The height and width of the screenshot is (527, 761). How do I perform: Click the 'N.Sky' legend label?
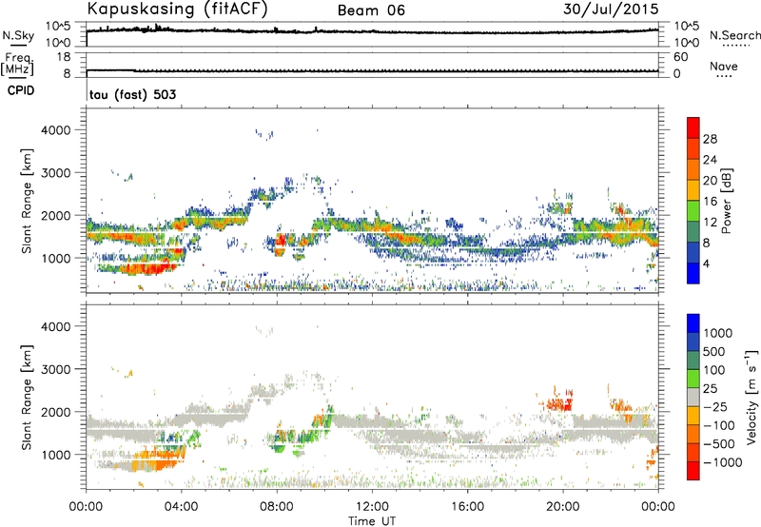point(18,35)
